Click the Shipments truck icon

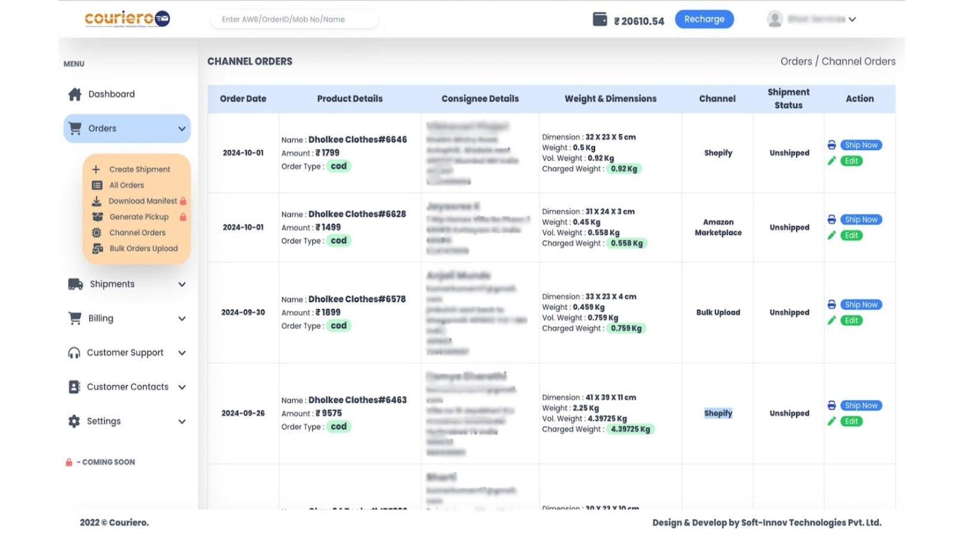[x=74, y=284]
